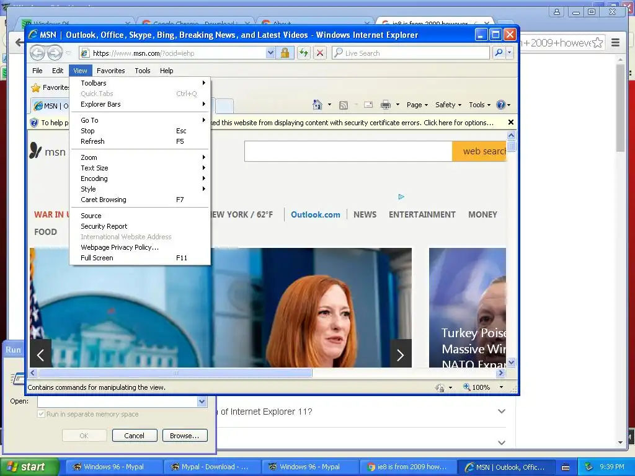
Task: Click the Browse... button in Run dialog
Action: (x=185, y=436)
